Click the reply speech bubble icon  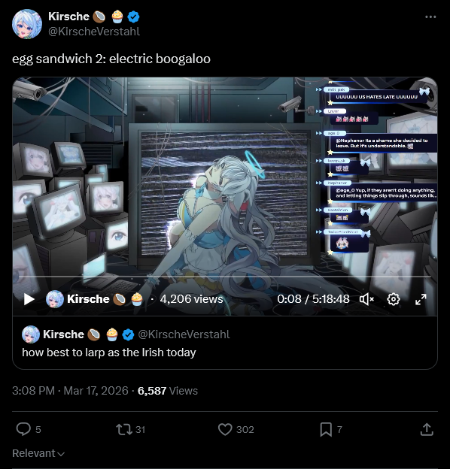[23, 429]
